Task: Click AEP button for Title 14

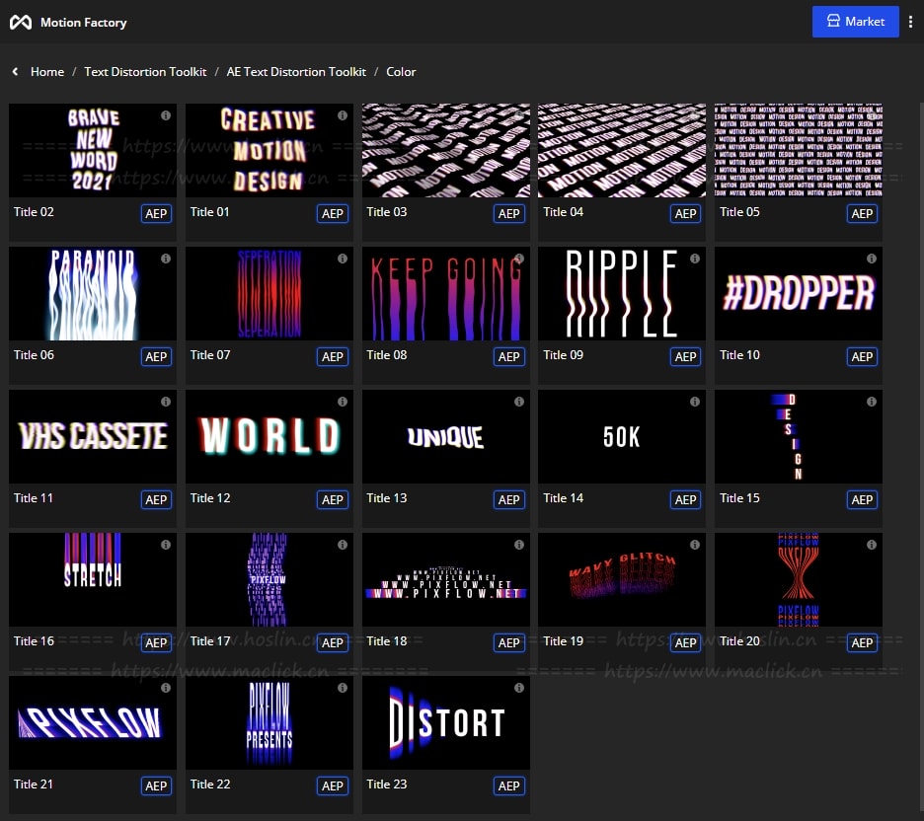Action: click(686, 500)
